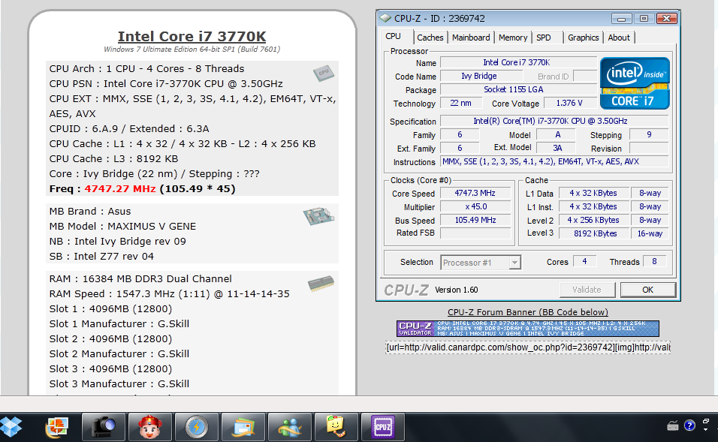Image resolution: width=718 pixels, height=442 pixels.
Task: Switch to the Caches tab
Action: click(x=430, y=38)
